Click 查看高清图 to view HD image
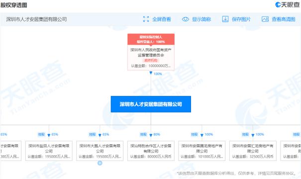The image size is (301, 179). 284,19
